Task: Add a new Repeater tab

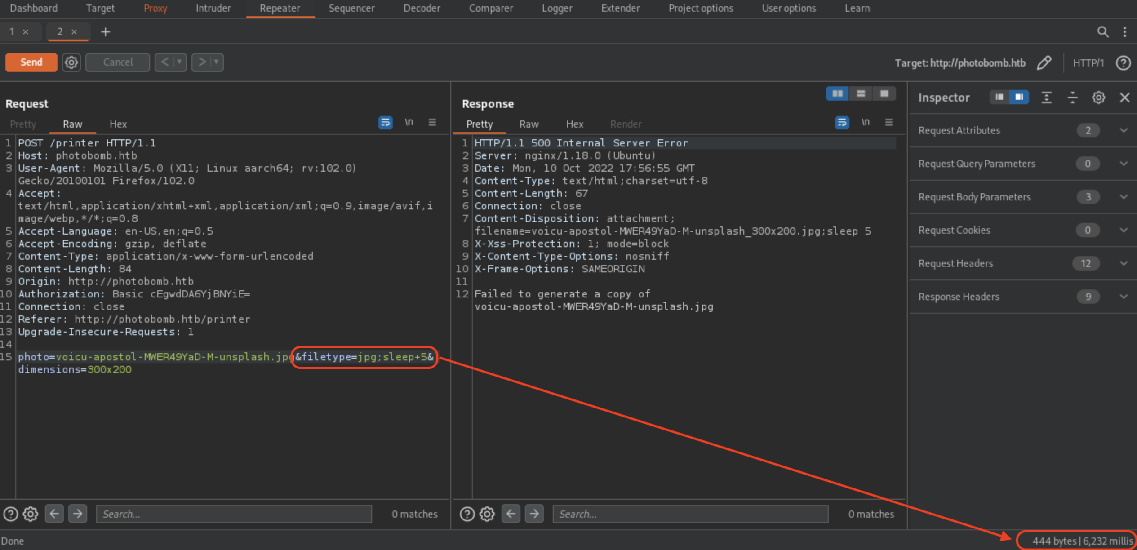Action: pyautogui.click(x=105, y=32)
